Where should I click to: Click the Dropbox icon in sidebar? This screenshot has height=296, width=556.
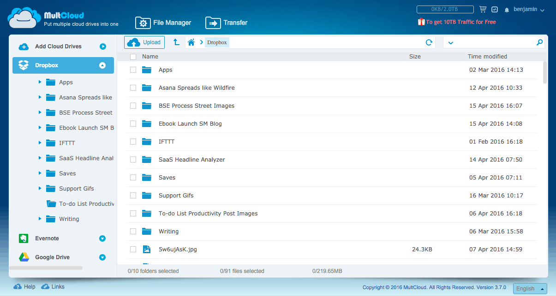coord(24,65)
